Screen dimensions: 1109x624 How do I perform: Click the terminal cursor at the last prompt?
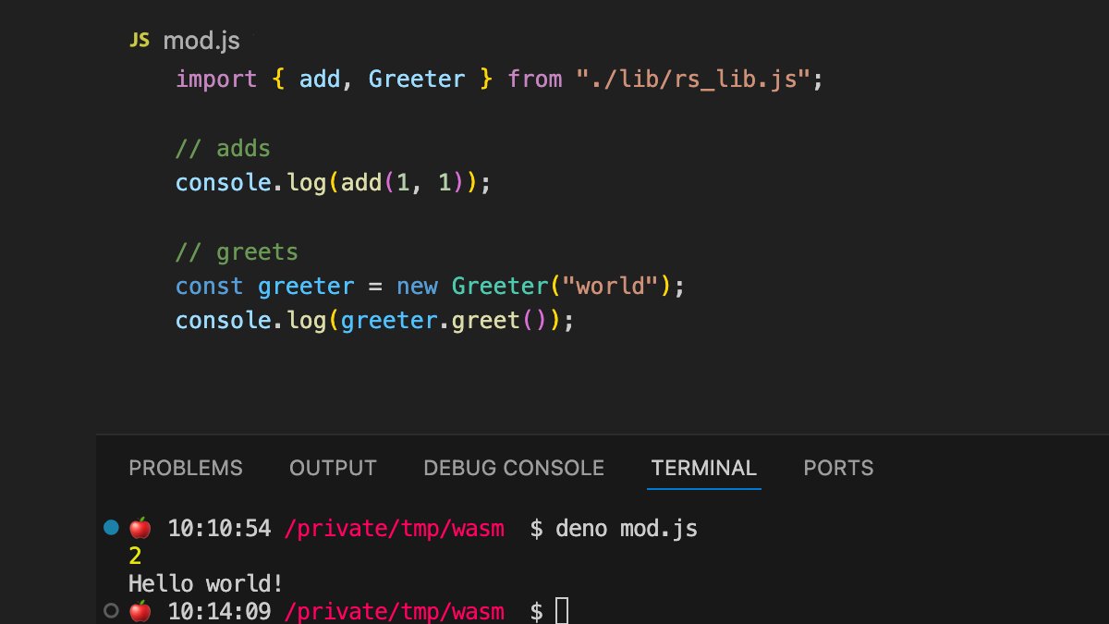[x=562, y=610]
